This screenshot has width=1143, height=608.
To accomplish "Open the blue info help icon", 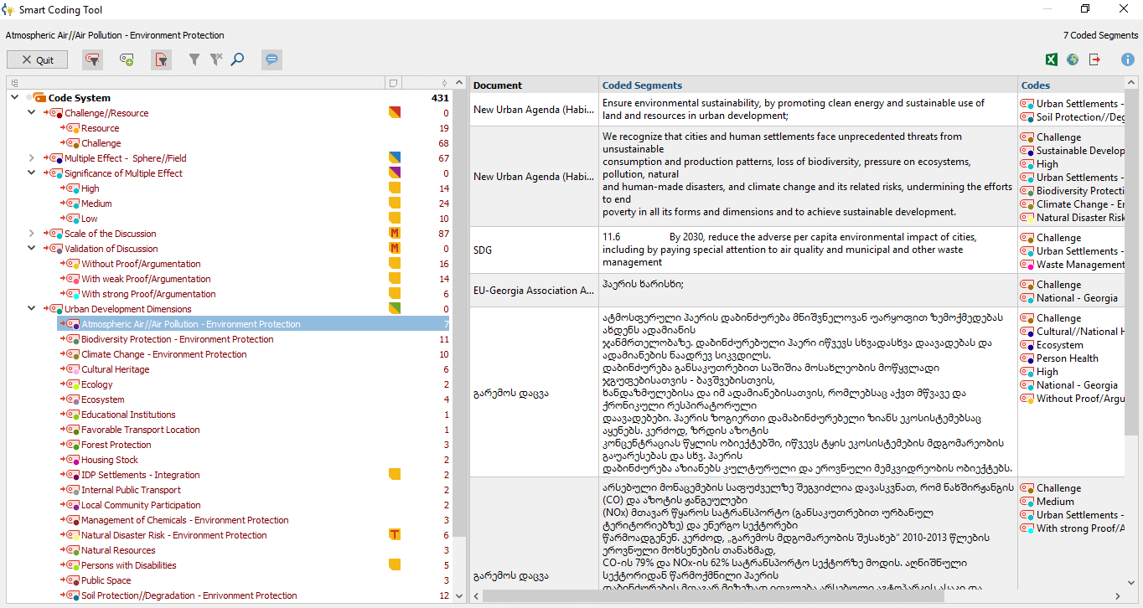I will tap(1128, 59).
